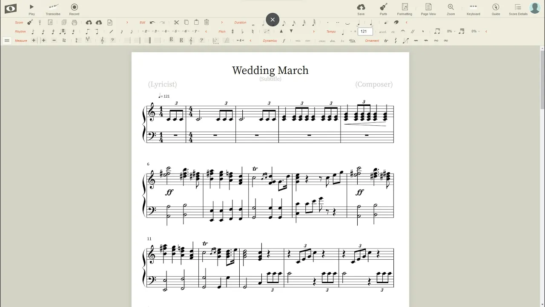Redo the last undone edit
This screenshot has height=307, width=545.
[x=162, y=23]
